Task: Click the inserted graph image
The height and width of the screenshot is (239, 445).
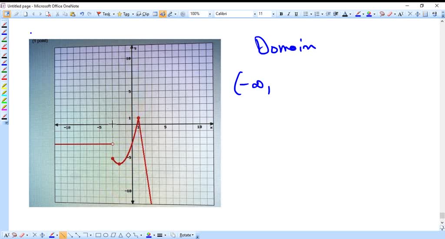Action: coord(125,123)
